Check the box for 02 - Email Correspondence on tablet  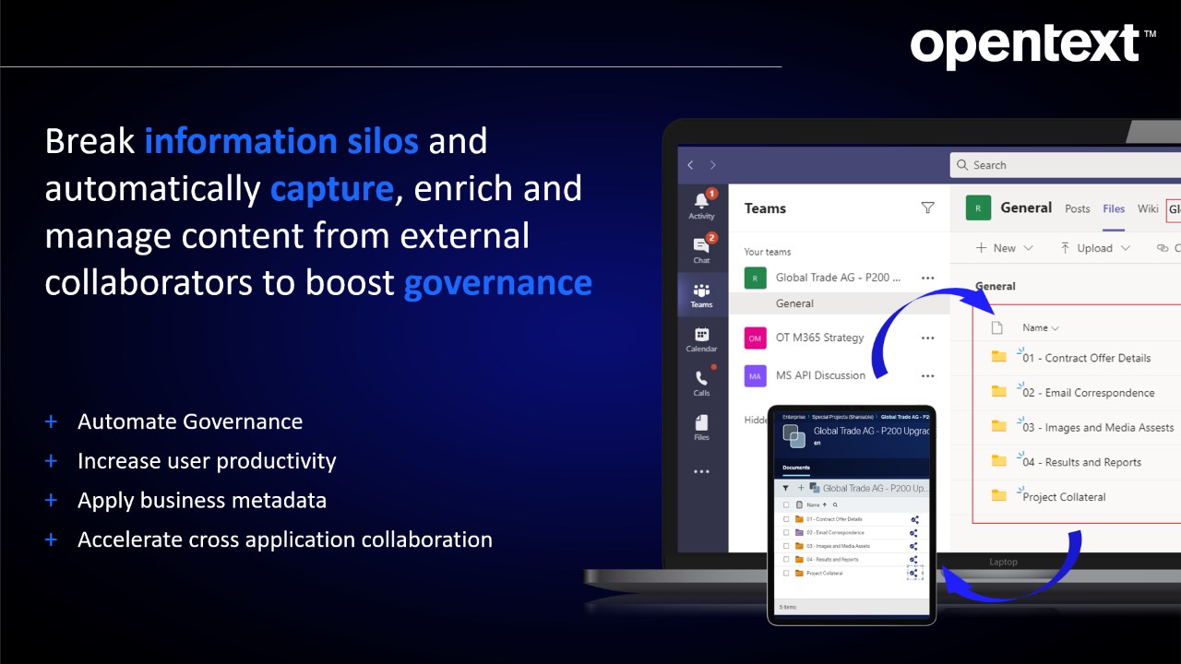[x=786, y=532]
